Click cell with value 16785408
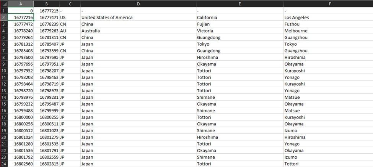Image resolution: width=373 pixels, height=167 pixels. [x=21, y=51]
